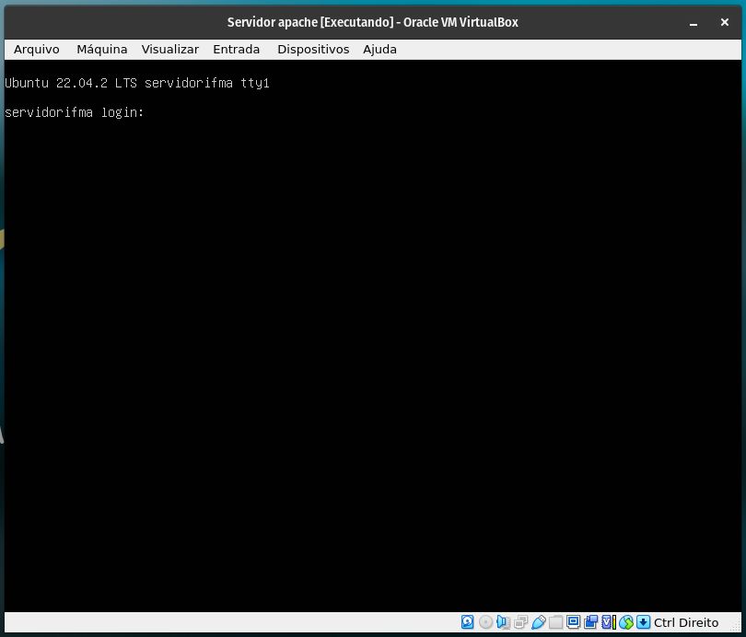This screenshot has height=637, width=746.
Task: Click the window title bar text
Action: [x=372, y=22]
